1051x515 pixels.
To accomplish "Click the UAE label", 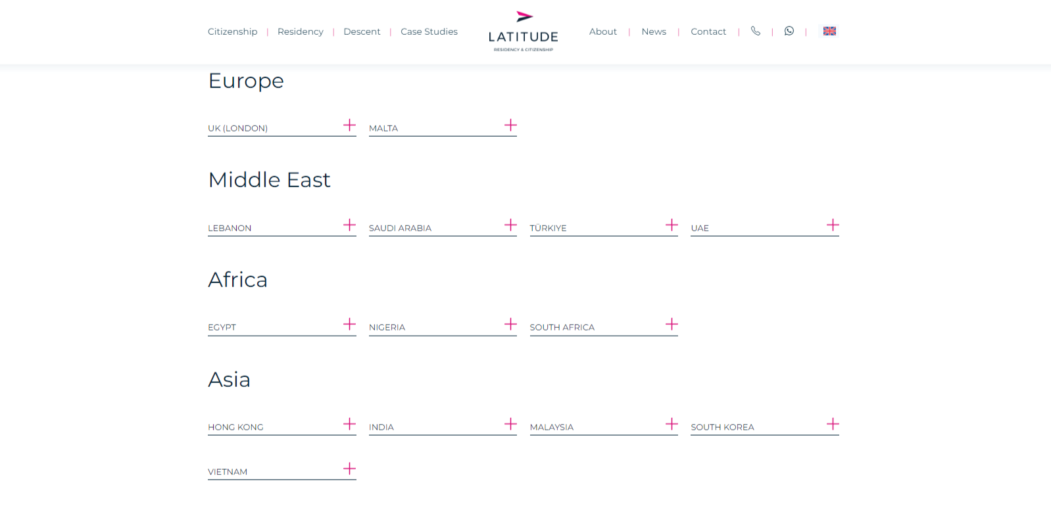I will click(x=700, y=228).
